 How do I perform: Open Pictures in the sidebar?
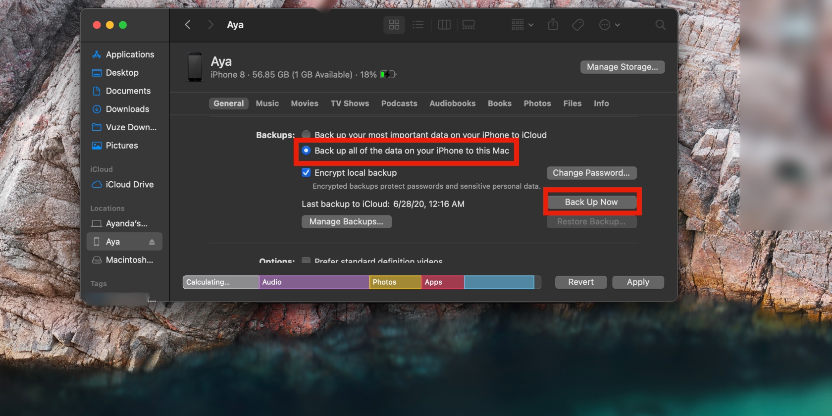tap(124, 146)
